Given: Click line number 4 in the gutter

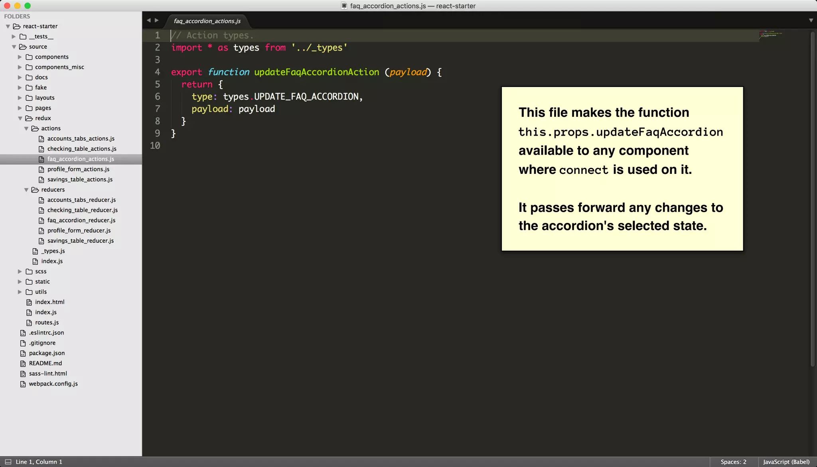Looking at the screenshot, I should [x=158, y=72].
